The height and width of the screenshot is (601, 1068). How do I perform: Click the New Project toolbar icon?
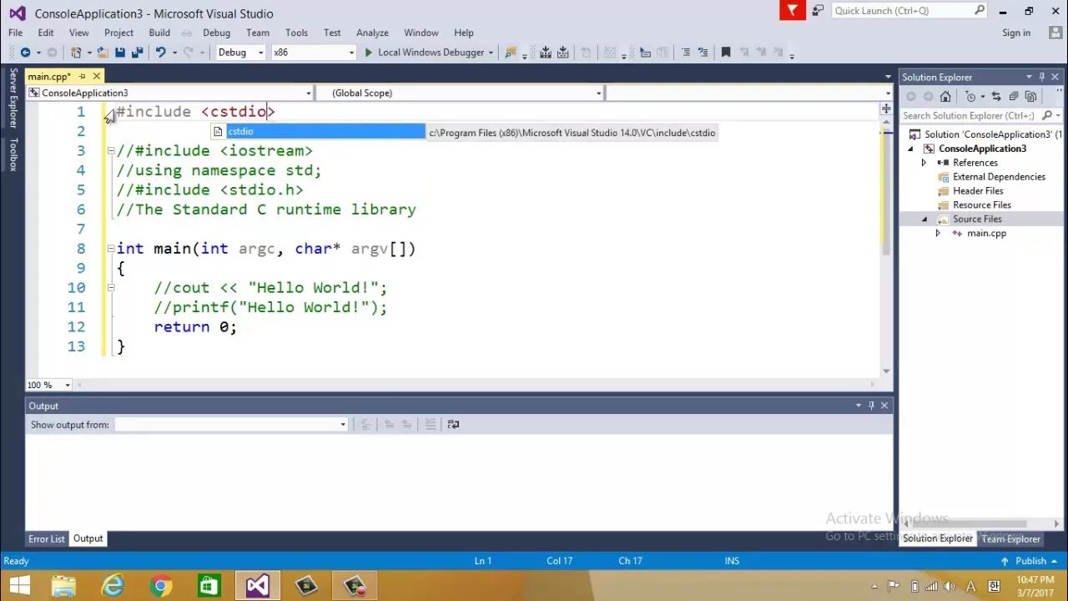pos(76,52)
